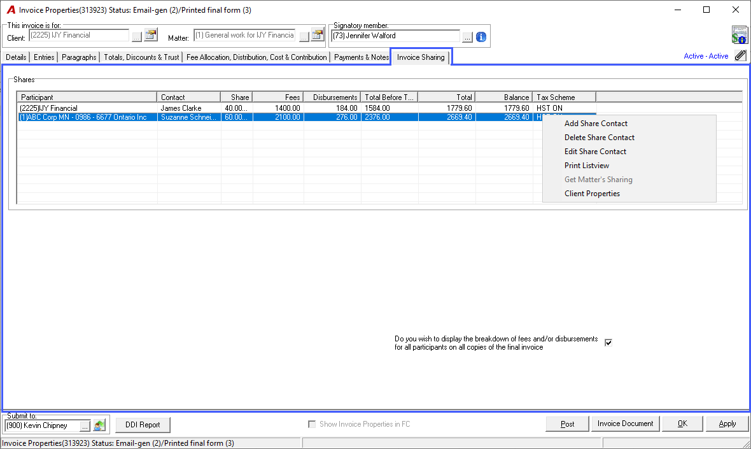Toggle the fee breakdown display checkbox

pyautogui.click(x=608, y=343)
